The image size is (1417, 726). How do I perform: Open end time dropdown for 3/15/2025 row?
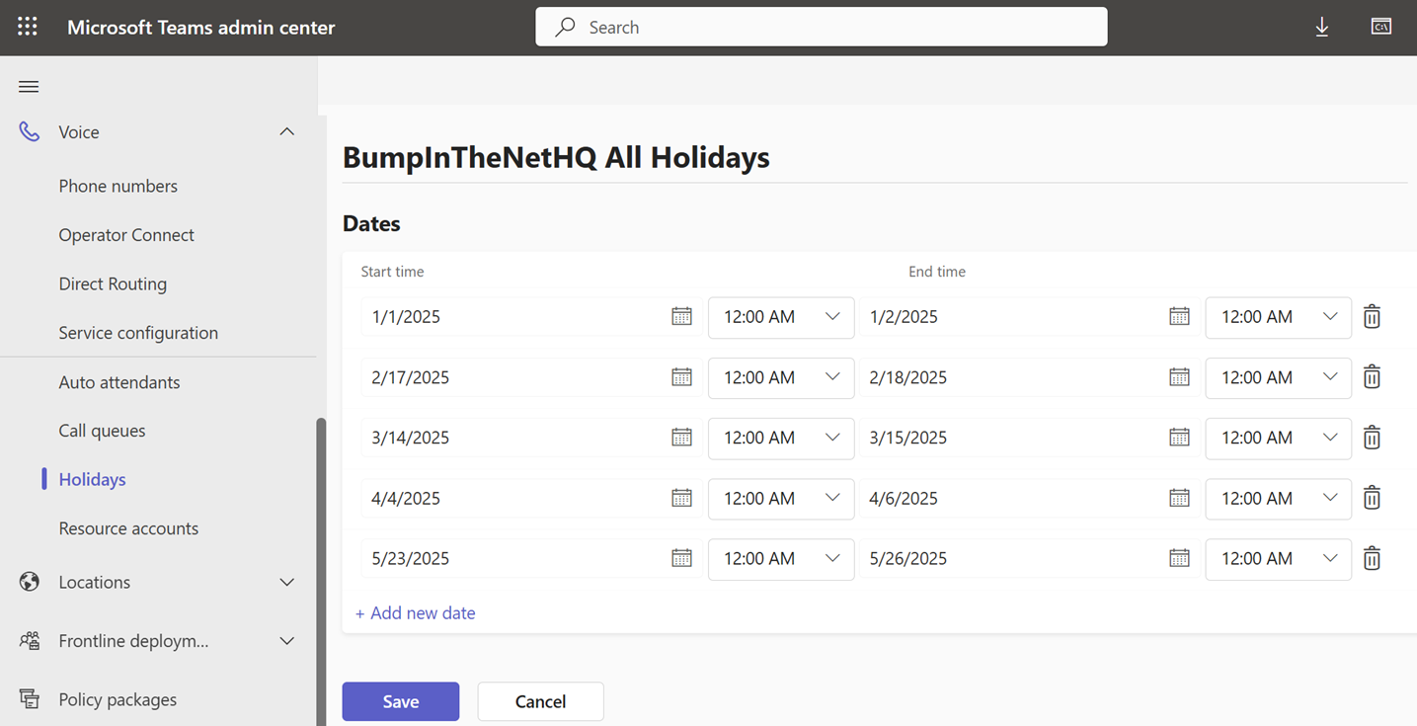(x=1278, y=438)
